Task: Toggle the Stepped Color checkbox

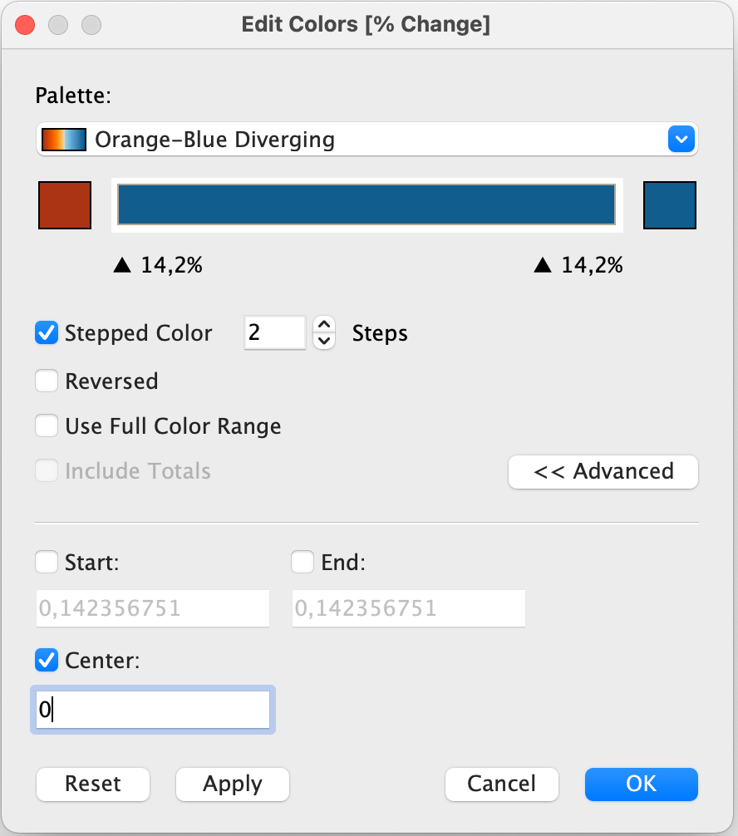Action: point(46,333)
